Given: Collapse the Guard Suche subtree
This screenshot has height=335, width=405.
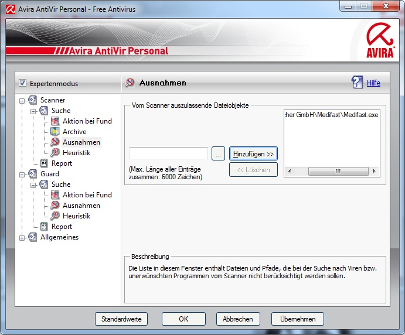Looking at the screenshot, I should tap(33, 185).
